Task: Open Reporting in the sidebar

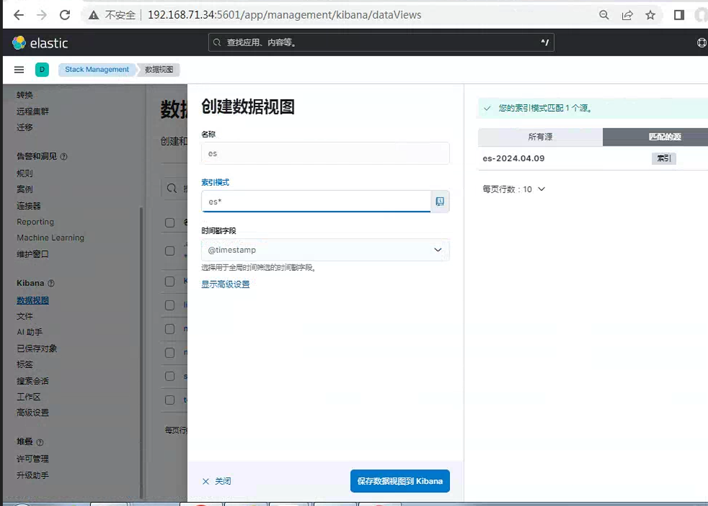Action: (x=36, y=222)
